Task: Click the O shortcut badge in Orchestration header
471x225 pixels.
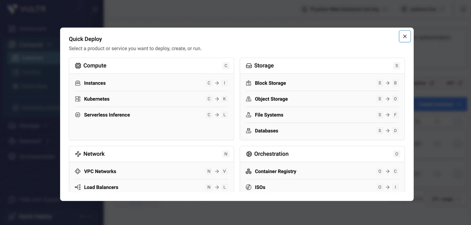Action: [397, 154]
